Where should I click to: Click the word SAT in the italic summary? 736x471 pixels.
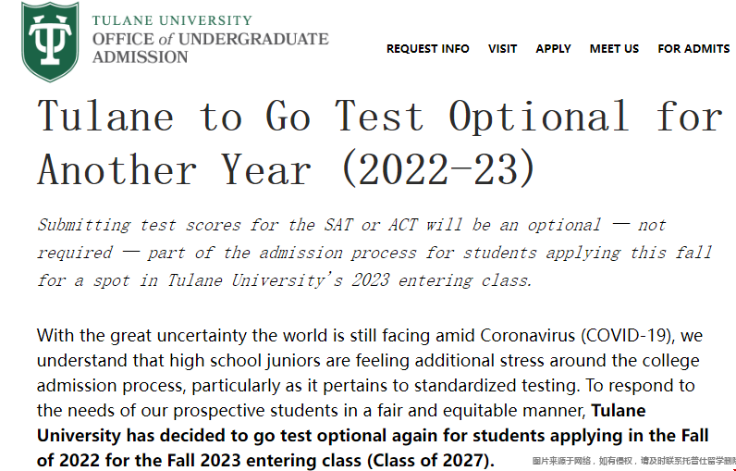338,225
